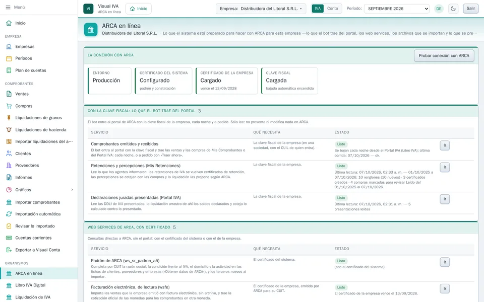Open Importar comprobantes in the sidebar
Viewport: 484px width, 302px height.
tap(39, 202)
